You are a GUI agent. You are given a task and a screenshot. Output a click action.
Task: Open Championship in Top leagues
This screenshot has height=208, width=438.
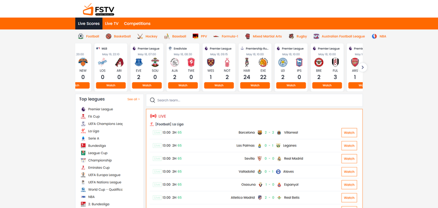click(100, 160)
